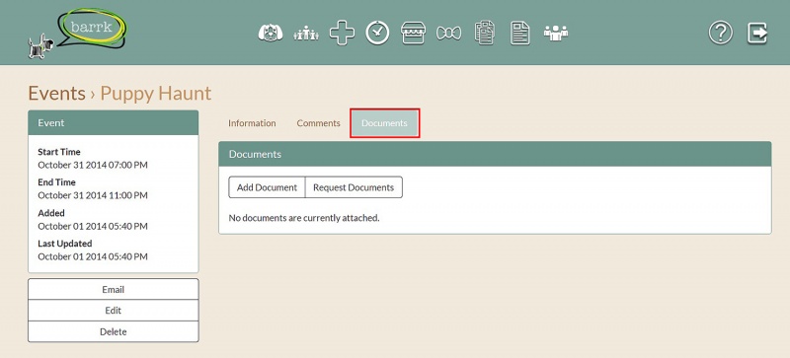The height and width of the screenshot is (358, 790).
Task: Click the Event panel header
Action: tap(114, 123)
